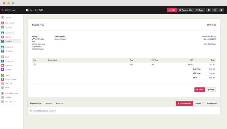
Task: Click the Edit button
Action: tap(172, 10)
